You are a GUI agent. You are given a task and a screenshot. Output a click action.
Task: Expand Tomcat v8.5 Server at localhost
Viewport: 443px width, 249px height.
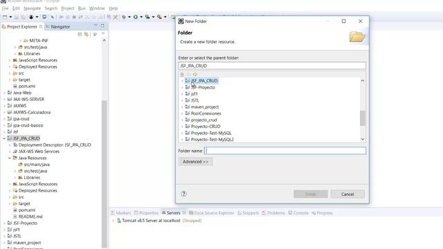(113, 221)
